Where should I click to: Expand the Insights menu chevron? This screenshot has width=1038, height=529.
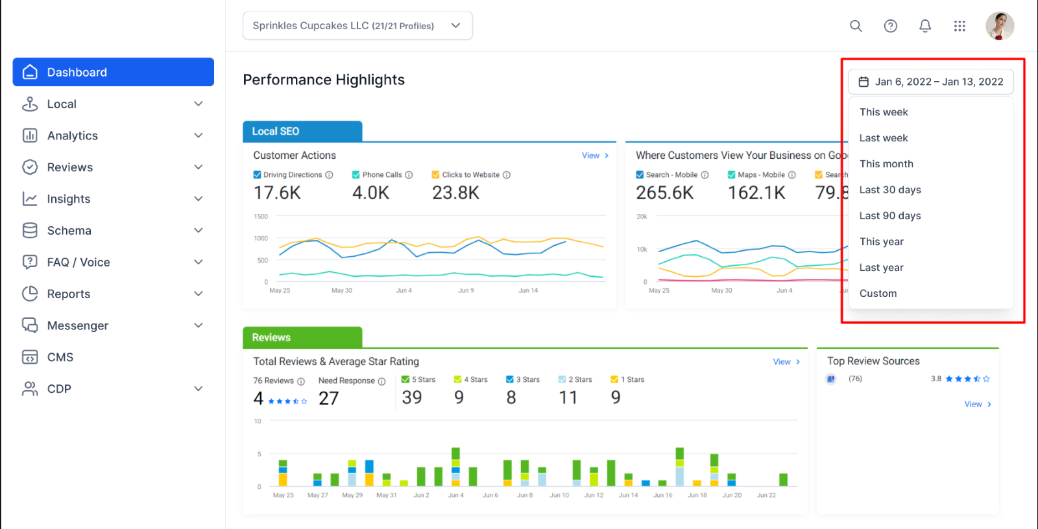[199, 199]
